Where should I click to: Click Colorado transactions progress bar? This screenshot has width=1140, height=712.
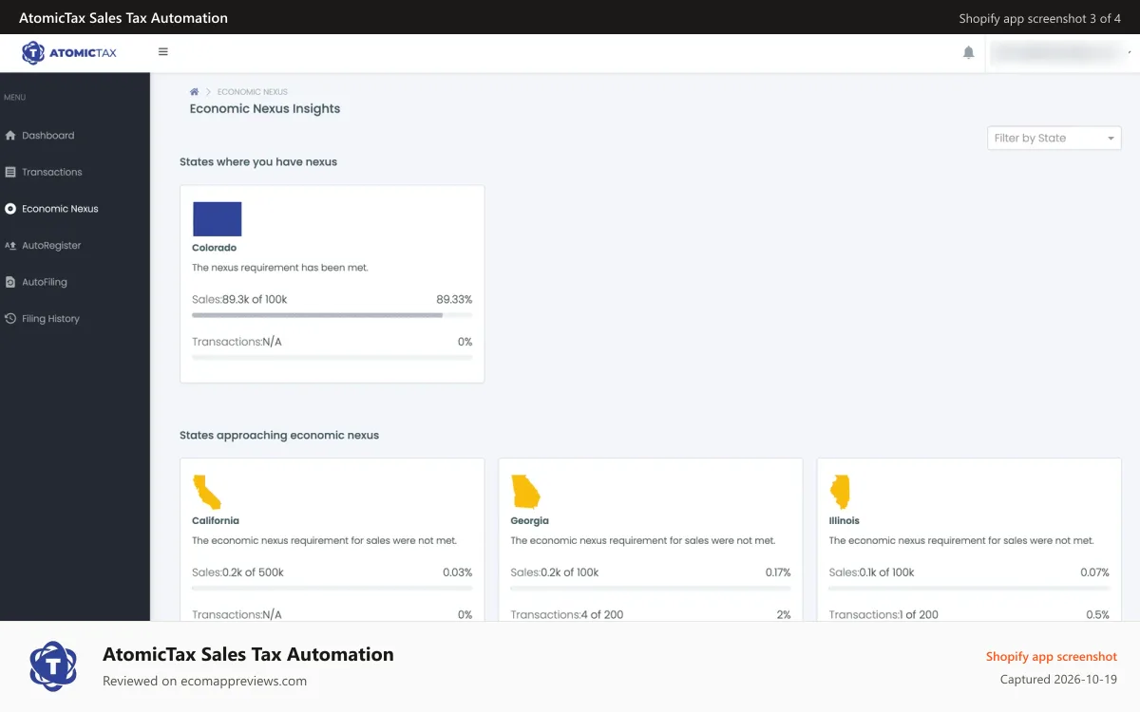pyautogui.click(x=332, y=358)
